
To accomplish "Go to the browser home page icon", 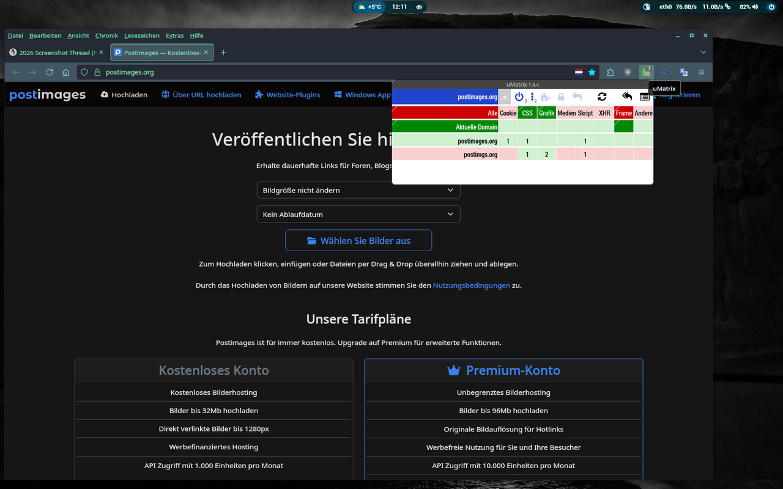I will click(x=66, y=72).
